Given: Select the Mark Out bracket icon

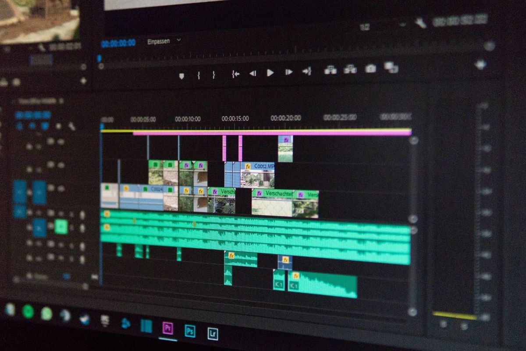Looking at the screenshot, I should (214, 74).
